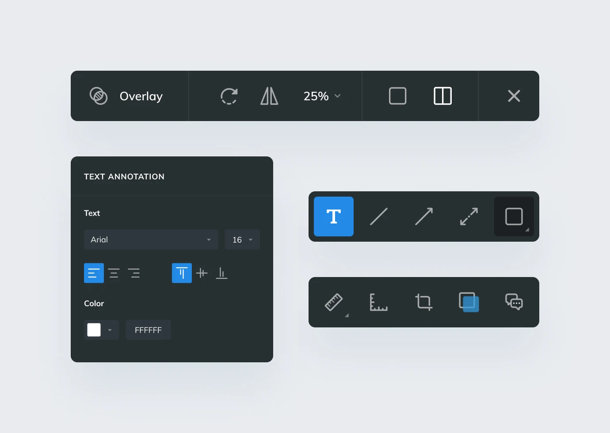Screen dimensions: 610x433
Task: Select the Line drawing tool
Action: pos(378,216)
